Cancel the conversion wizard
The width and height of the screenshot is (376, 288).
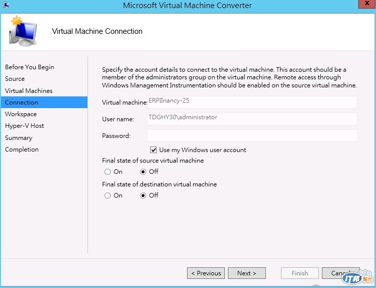click(341, 273)
